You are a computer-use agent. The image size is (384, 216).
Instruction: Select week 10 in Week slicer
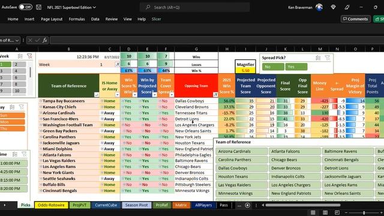pos(19,91)
